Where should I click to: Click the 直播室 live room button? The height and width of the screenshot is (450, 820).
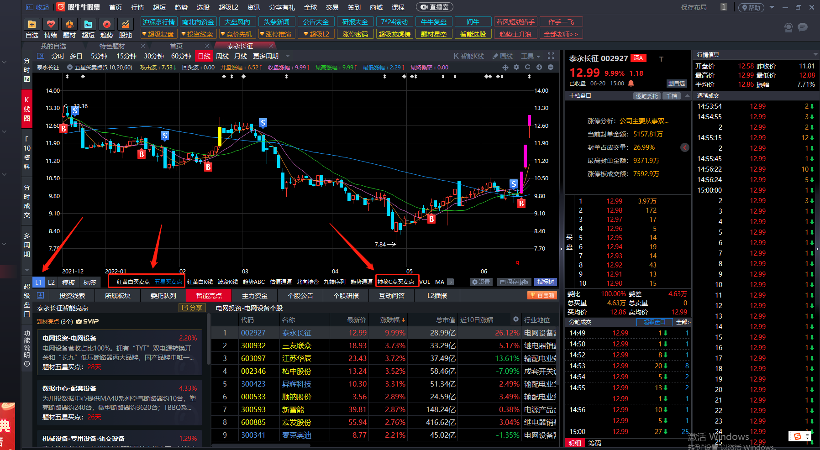(435, 7)
